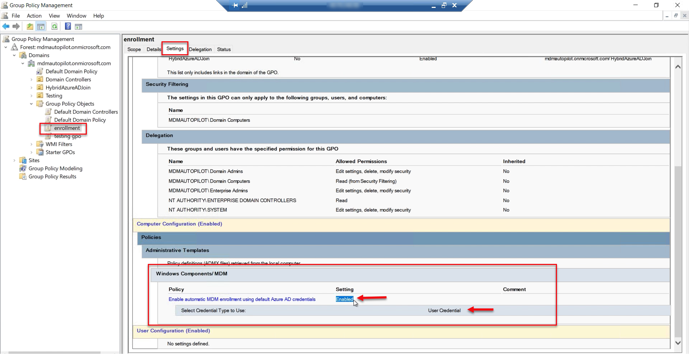Viewport: 689px width, 354px height.
Task: Click the enrollment GPO scroll icon
Action: 48,128
